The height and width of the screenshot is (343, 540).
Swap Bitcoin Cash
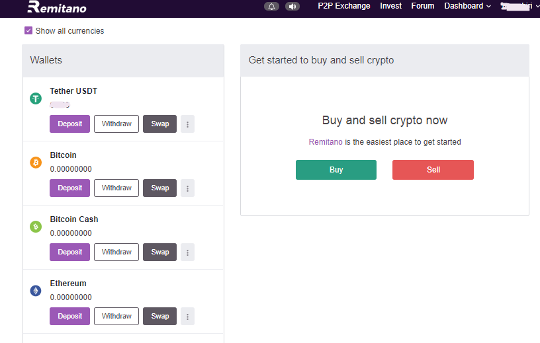(x=159, y=252)
